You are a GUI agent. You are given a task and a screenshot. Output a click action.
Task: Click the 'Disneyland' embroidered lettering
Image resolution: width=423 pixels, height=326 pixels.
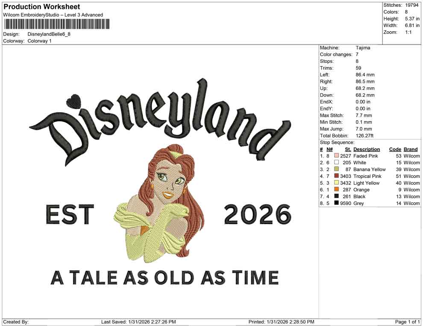click(x=160, y=122)
